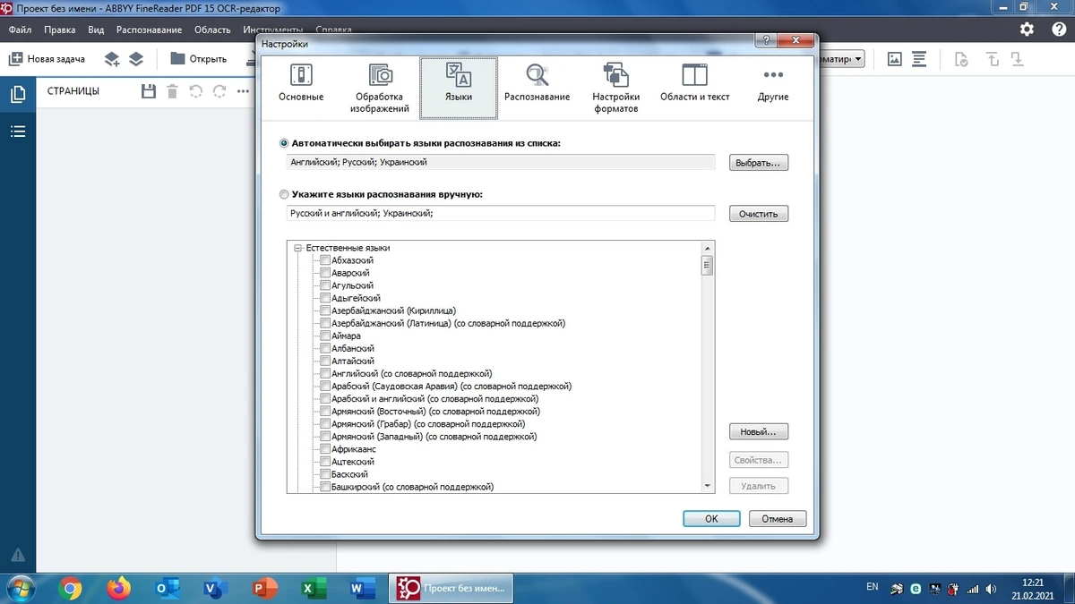The width and height of the screenshot is (1075, 604).
Task: Click the save icon in СТРАНИЦЫ panel
Action: pos(150,91)
